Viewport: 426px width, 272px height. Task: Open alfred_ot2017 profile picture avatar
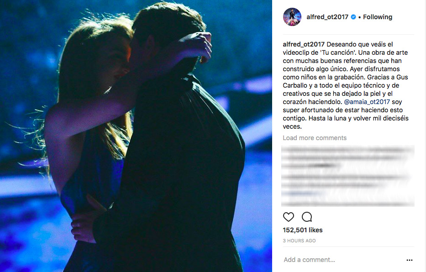[292, 17]
